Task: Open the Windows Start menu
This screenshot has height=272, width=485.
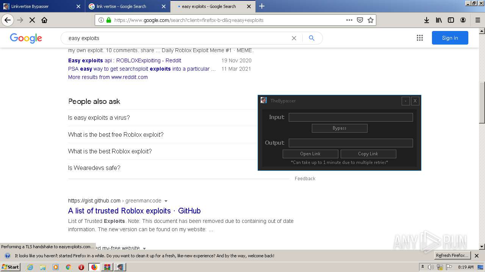Action: point(10,267)
